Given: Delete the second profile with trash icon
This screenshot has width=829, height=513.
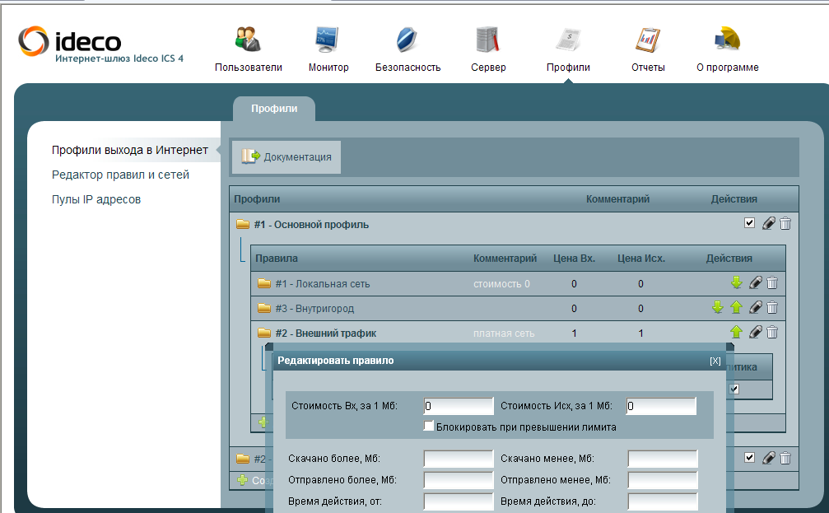Looking at the screenshot, I should click(x=785, y=458).
